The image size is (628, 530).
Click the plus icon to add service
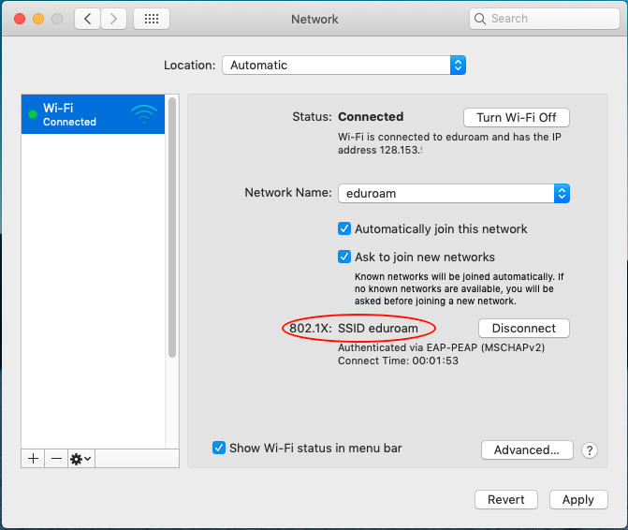(33, 459)
